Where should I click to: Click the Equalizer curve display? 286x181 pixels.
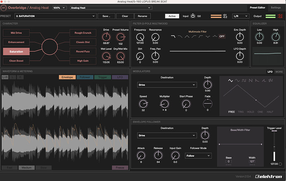pyautogui.click(x=267, y=56)
